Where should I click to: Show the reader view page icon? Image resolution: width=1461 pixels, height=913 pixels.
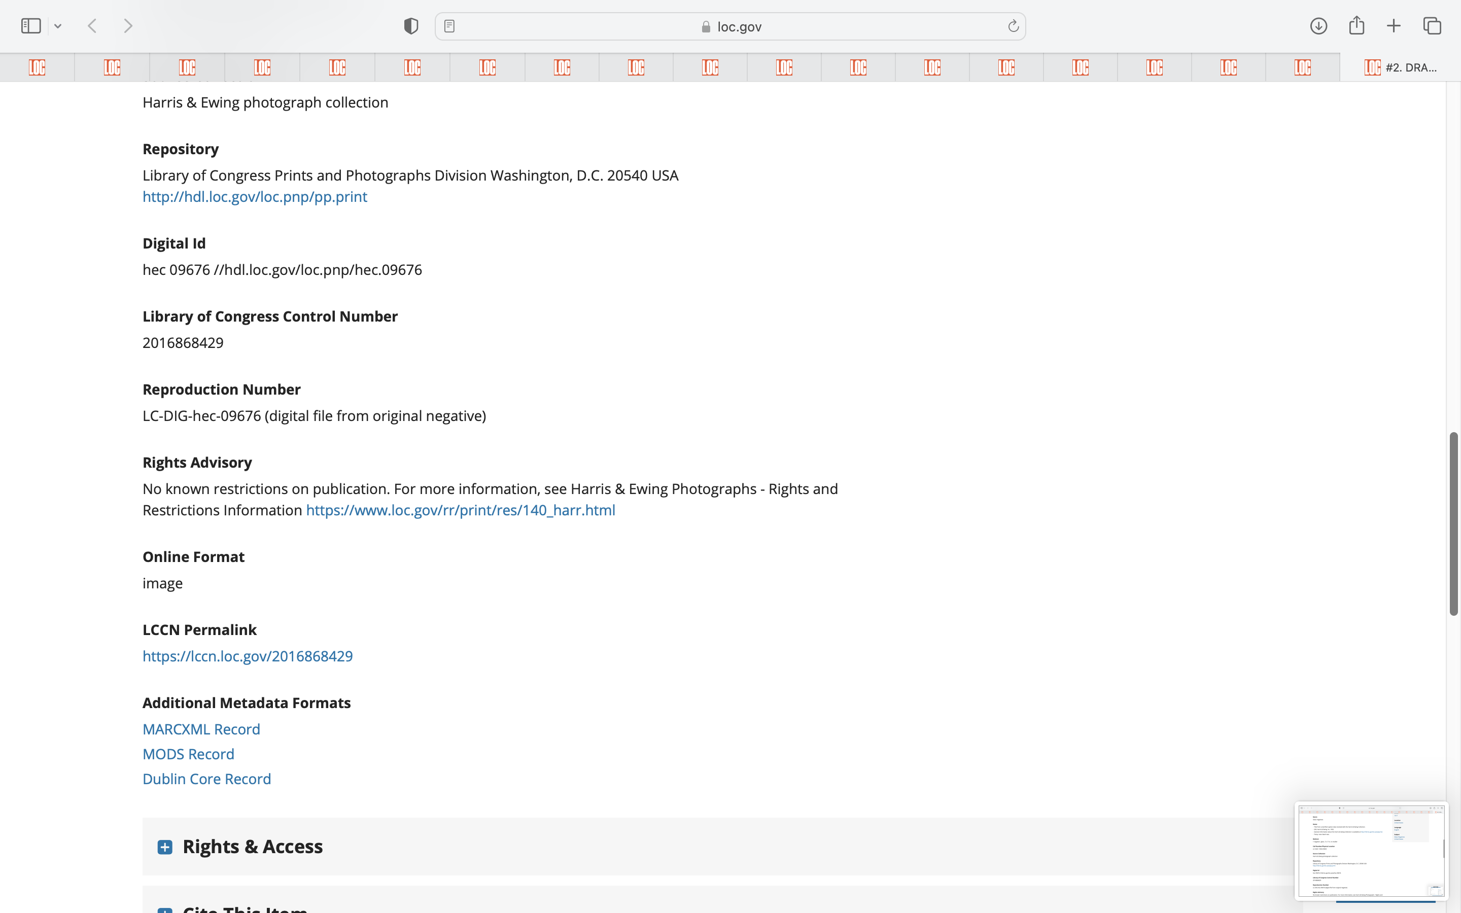pos(449,26)
